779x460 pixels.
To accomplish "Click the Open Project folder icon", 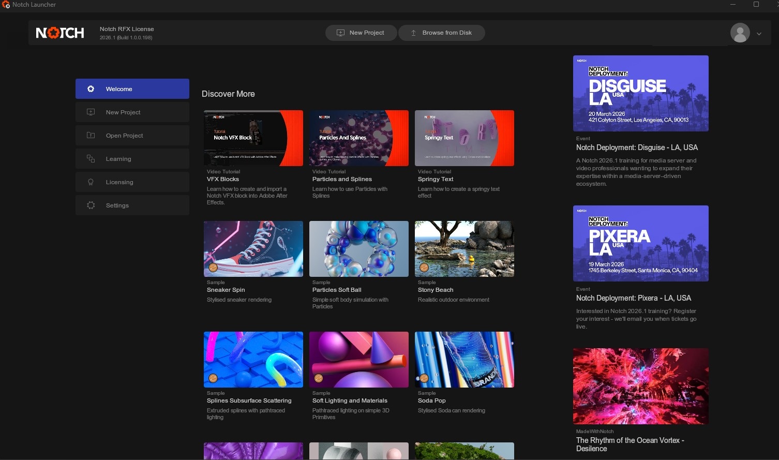I will [x=91, y=136].
